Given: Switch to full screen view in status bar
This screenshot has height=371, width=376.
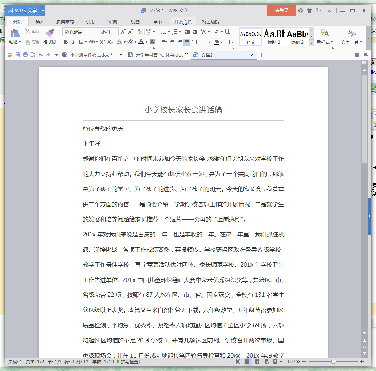Looking at the screenshot, I should pos(238,362).
